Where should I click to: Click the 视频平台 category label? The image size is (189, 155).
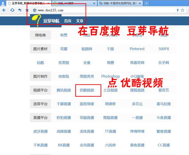(x=40, y=90)
